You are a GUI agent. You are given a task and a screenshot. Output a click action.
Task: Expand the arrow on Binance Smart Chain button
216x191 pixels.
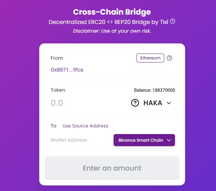pos(169,140)
